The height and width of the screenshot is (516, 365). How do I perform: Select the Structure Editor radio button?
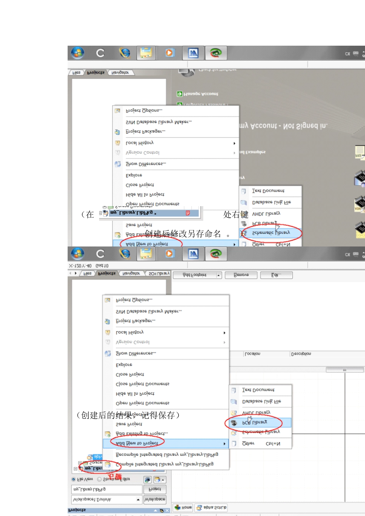pos(99,479)
